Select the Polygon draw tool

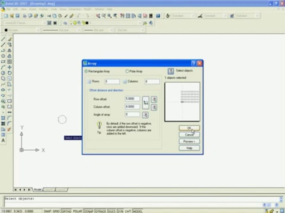[x=3, y=56]
